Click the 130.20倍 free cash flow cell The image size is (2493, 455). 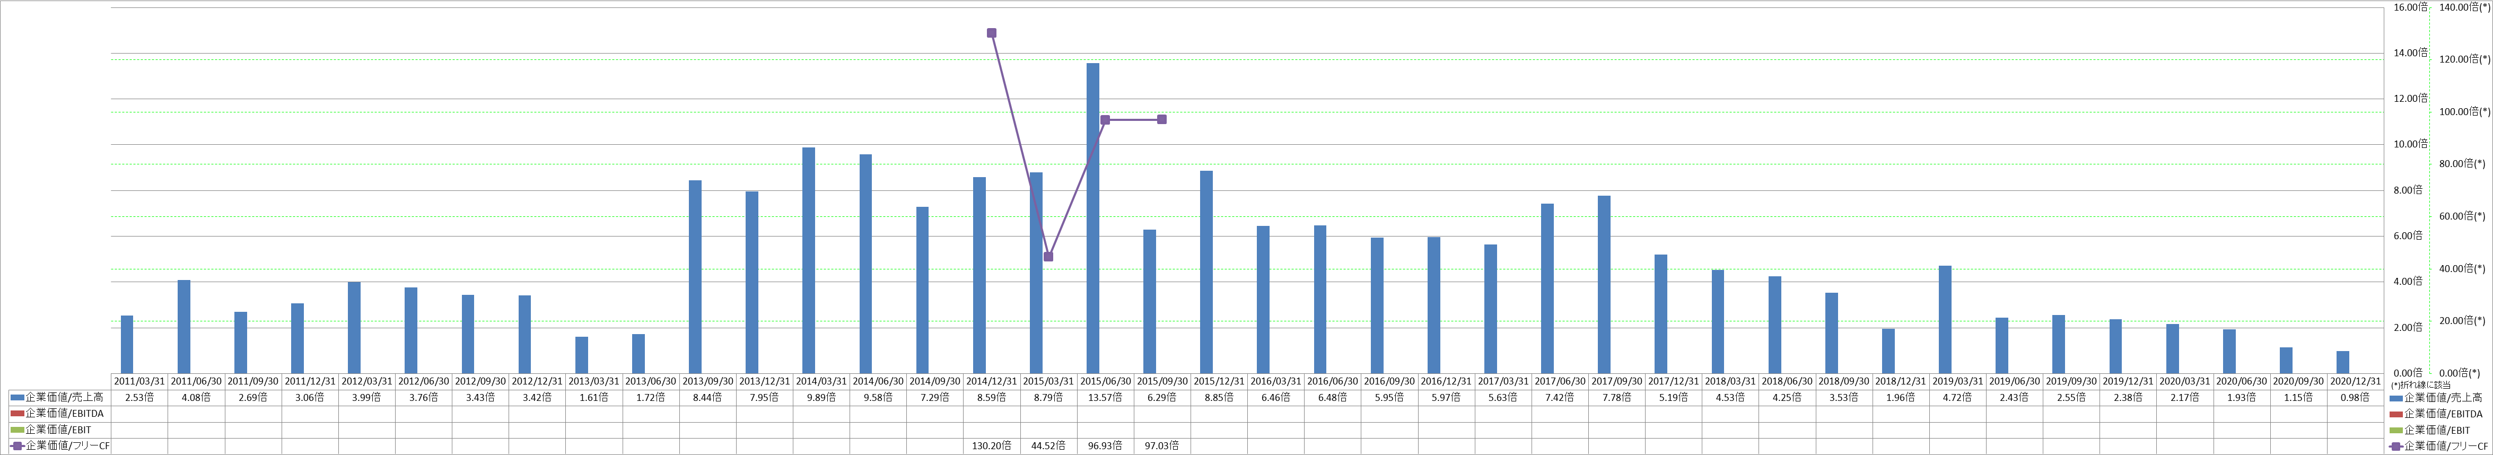point(992,447)
